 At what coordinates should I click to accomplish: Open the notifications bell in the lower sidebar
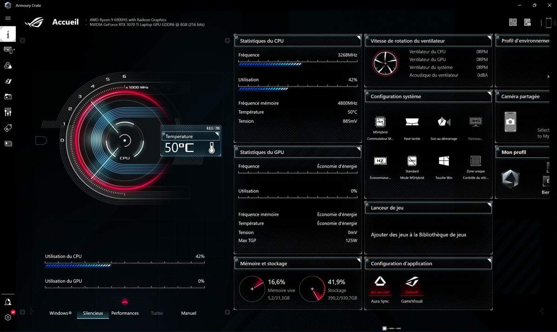7,302
